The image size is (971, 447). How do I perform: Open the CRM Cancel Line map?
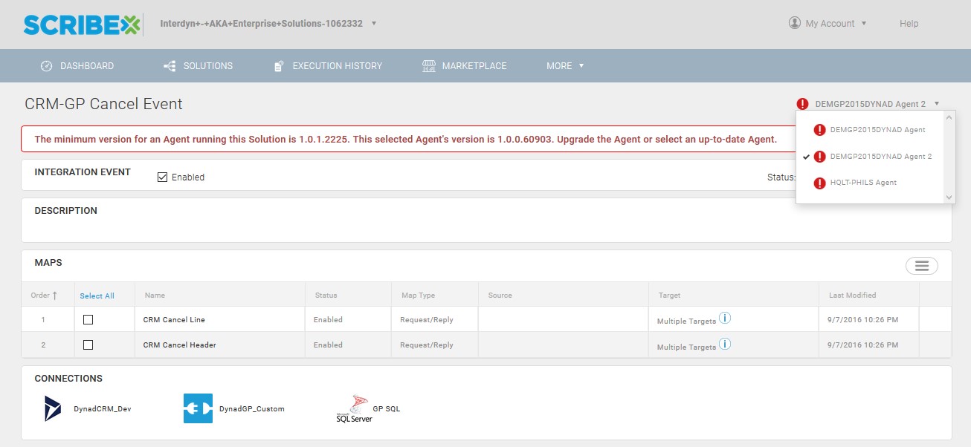(174, 319)
